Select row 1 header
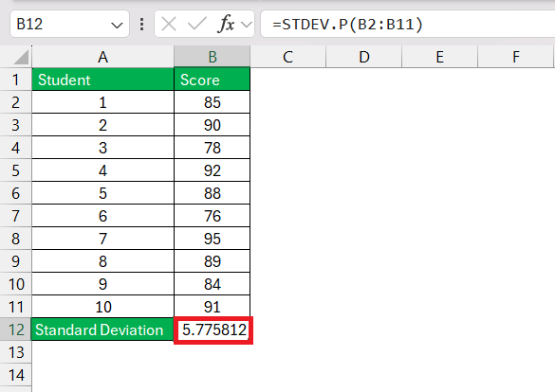555x392 pixels. 15,80
